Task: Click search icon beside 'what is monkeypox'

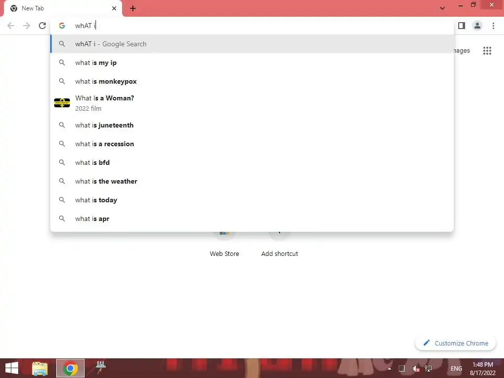Action: point(62,81)
